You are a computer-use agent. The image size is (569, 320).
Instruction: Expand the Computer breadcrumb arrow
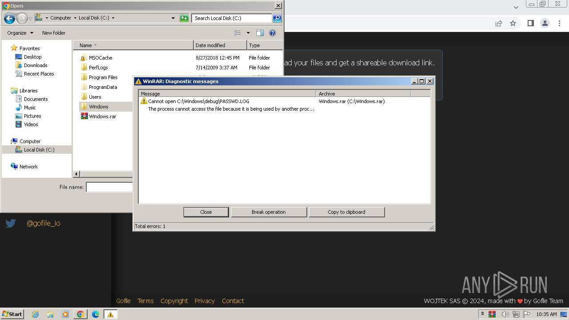(75, 18)
